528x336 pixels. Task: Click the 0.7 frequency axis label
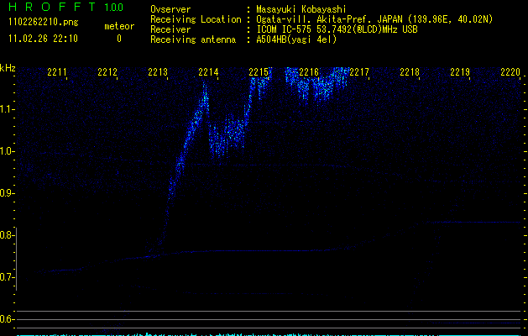[x=7, y=277]
